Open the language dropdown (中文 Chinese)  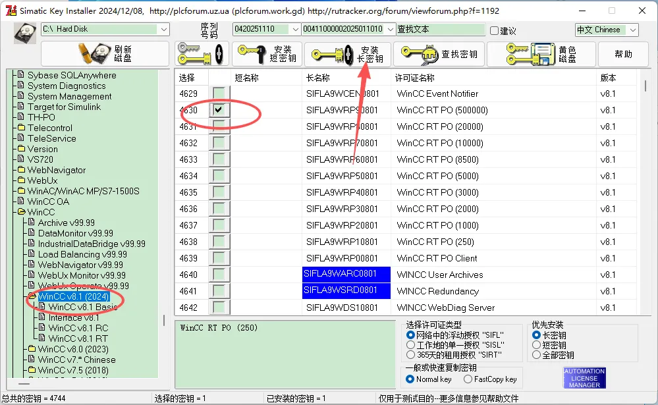pyautogui.click(x=633, y=30)
